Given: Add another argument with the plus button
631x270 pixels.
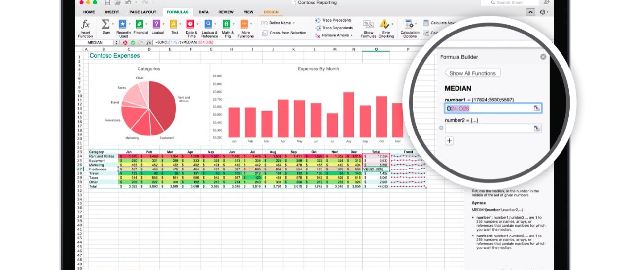Looking at the screenshot, I should point(449,141).
